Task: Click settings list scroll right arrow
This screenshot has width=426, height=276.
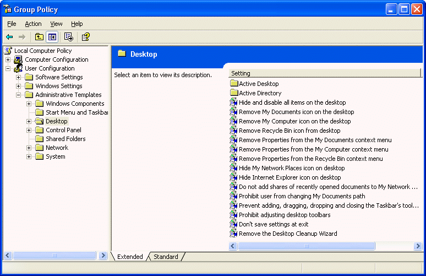Action: [418, 246]
